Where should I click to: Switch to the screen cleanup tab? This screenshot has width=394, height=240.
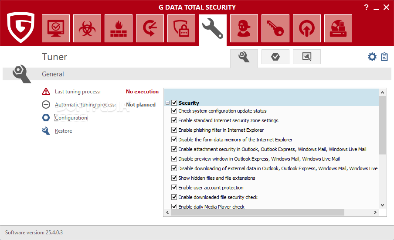coord(307,57)
